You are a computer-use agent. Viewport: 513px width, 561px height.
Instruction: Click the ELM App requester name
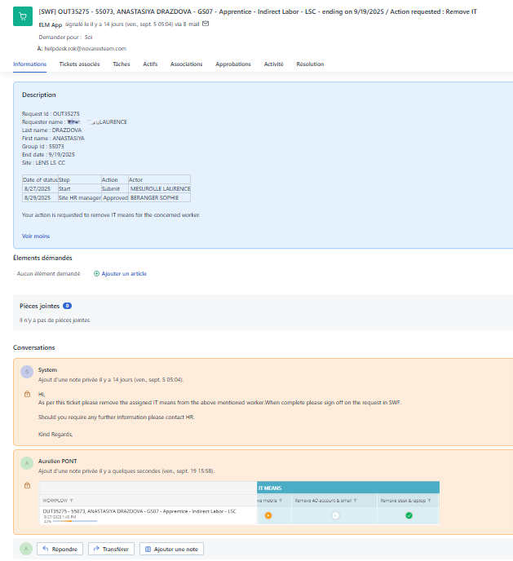(51, 24)
